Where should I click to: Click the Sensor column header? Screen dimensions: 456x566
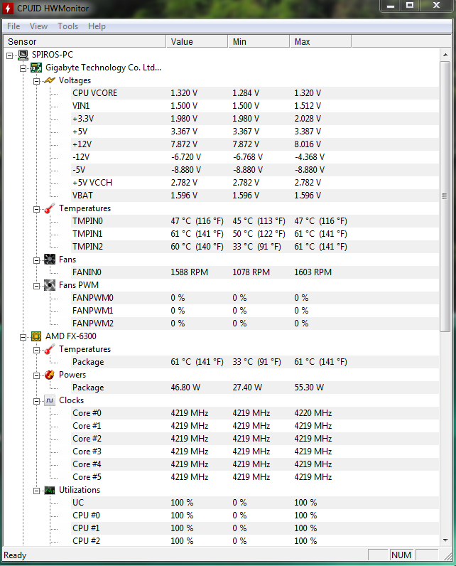click(x=85, y=41)
